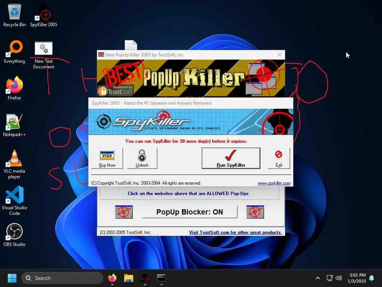Open the volume tray icon
Viewport: 382px width, 287px height.
point(339,278)
